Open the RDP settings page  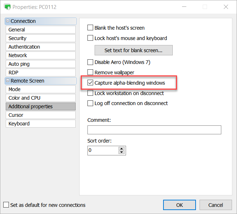coord(40,73)
